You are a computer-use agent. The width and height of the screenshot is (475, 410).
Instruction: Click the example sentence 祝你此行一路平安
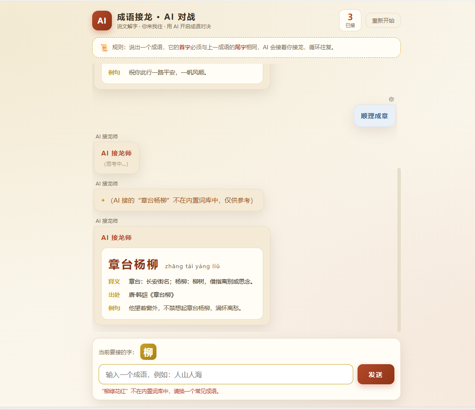point(168,72)
